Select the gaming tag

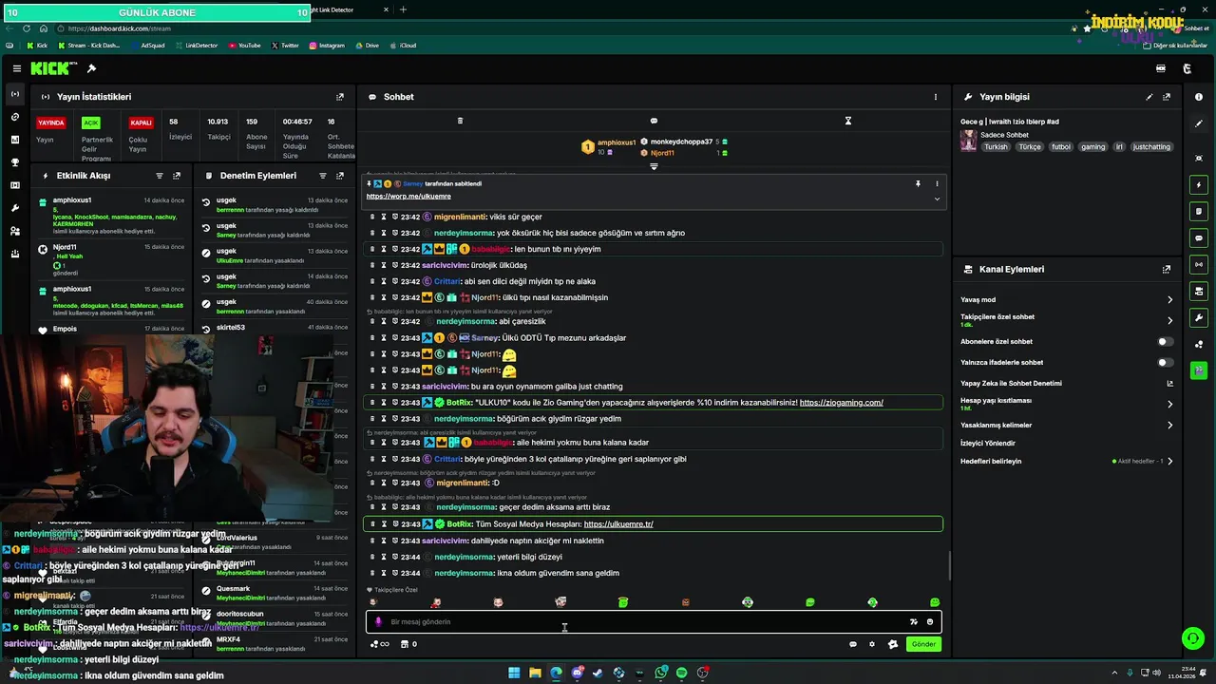point(1093,147)
